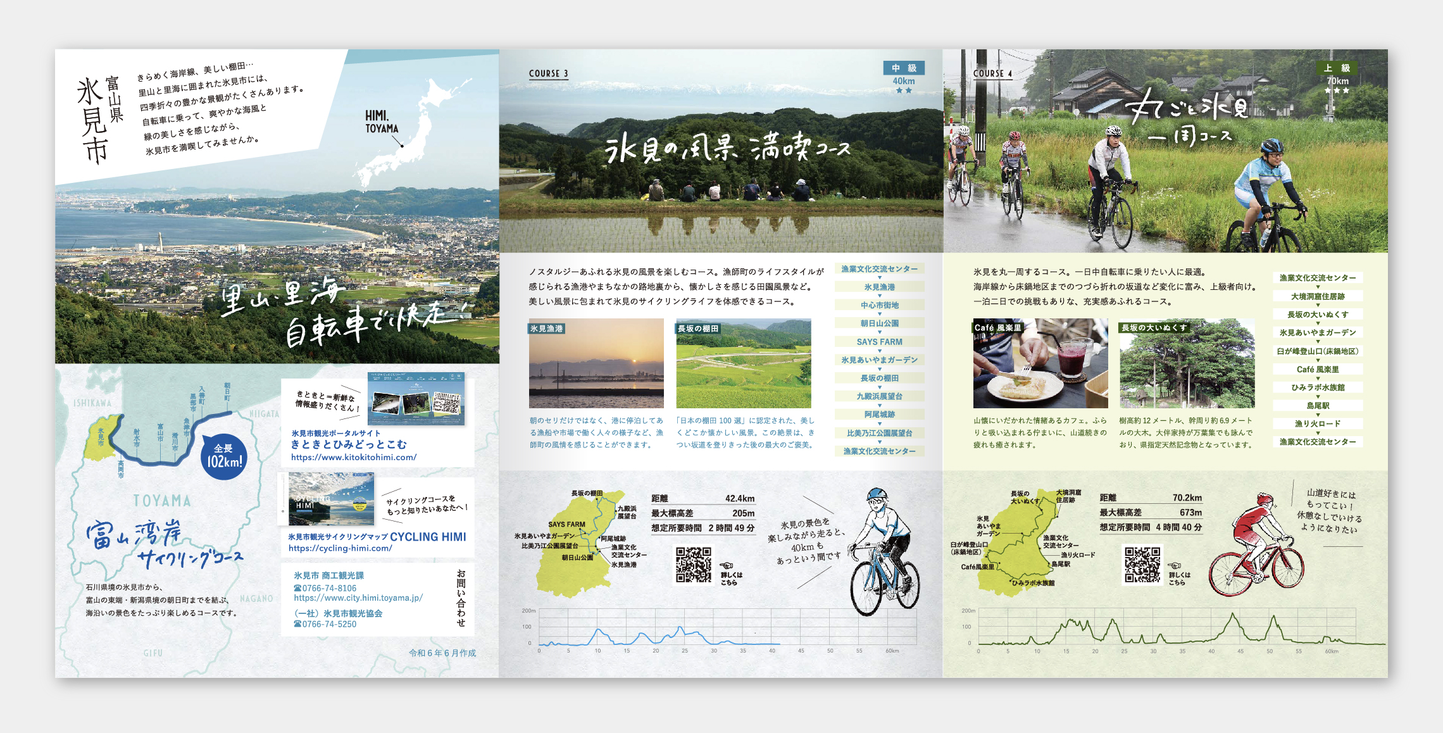
Task: Click two-star rating under 40km
Action: [904, 91]
